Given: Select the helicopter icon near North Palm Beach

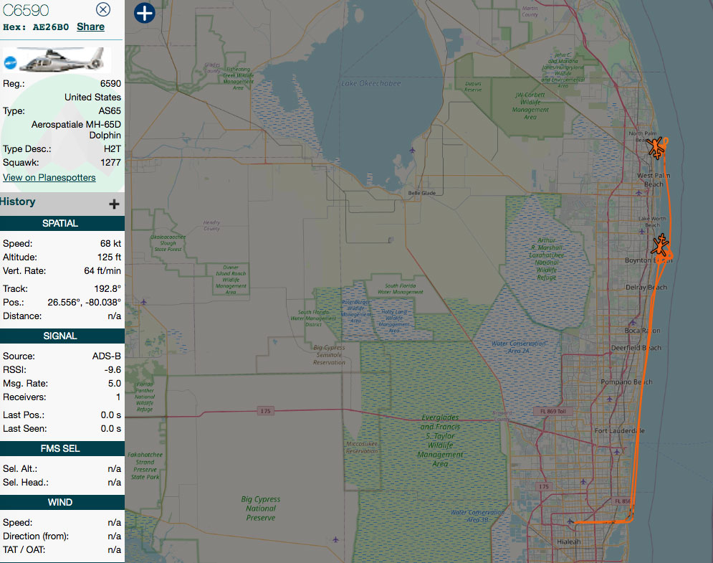Looking at the screenshot, I should coord(656,148).
